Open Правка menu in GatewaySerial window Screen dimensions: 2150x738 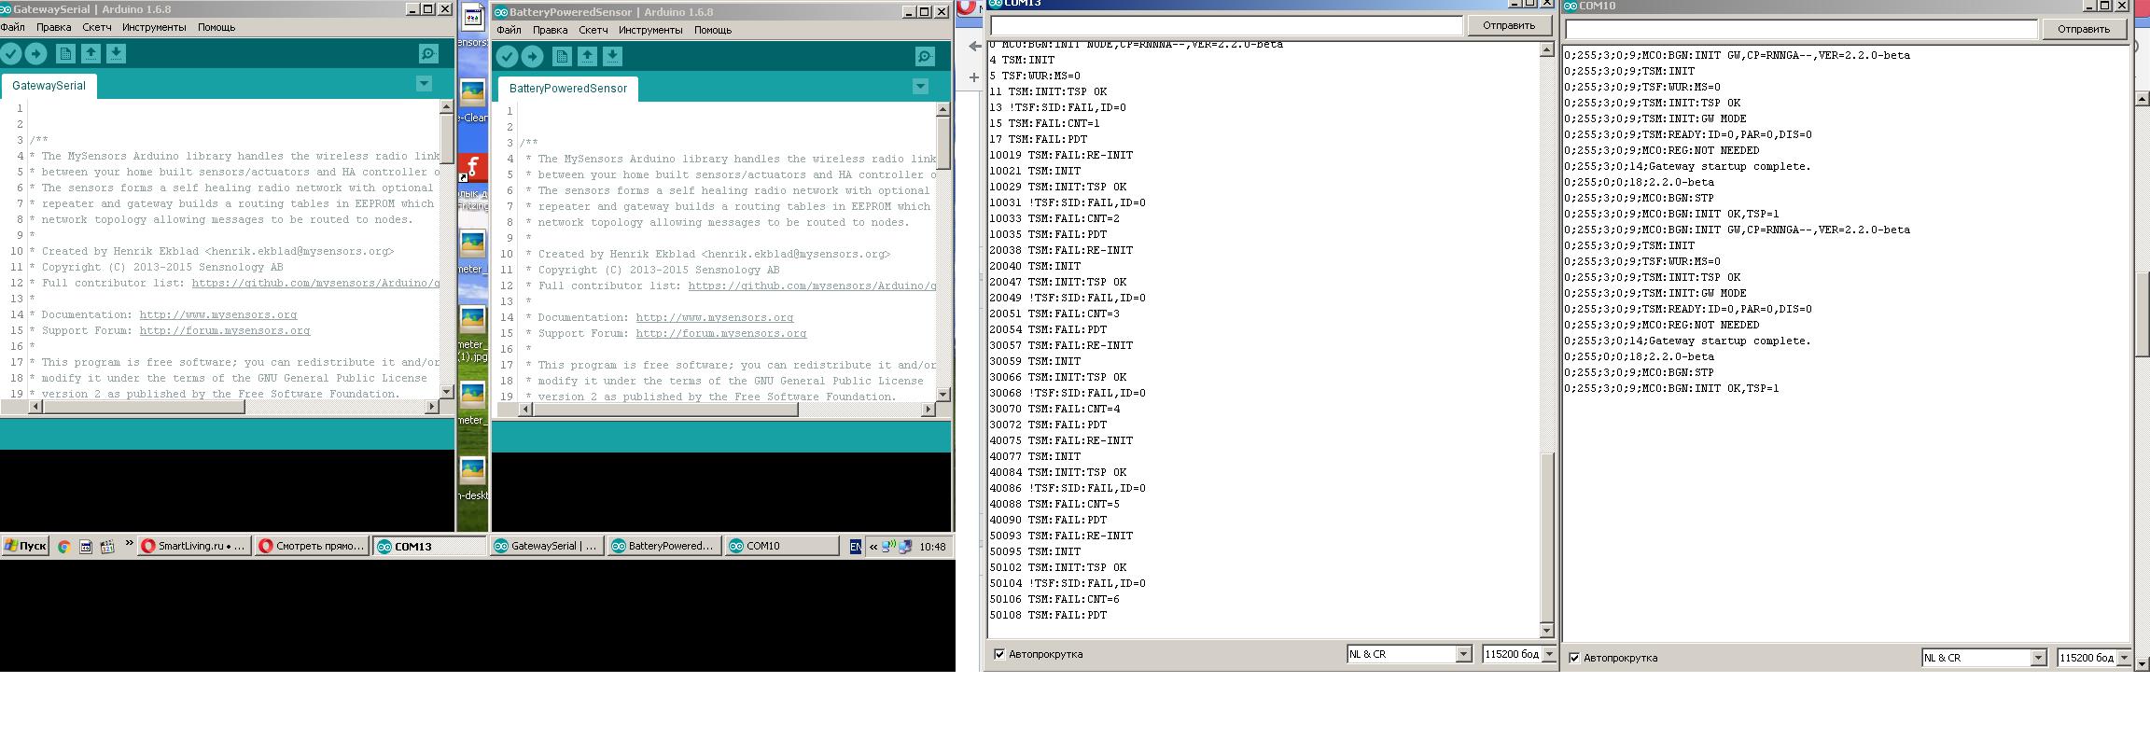click(53, 27)
